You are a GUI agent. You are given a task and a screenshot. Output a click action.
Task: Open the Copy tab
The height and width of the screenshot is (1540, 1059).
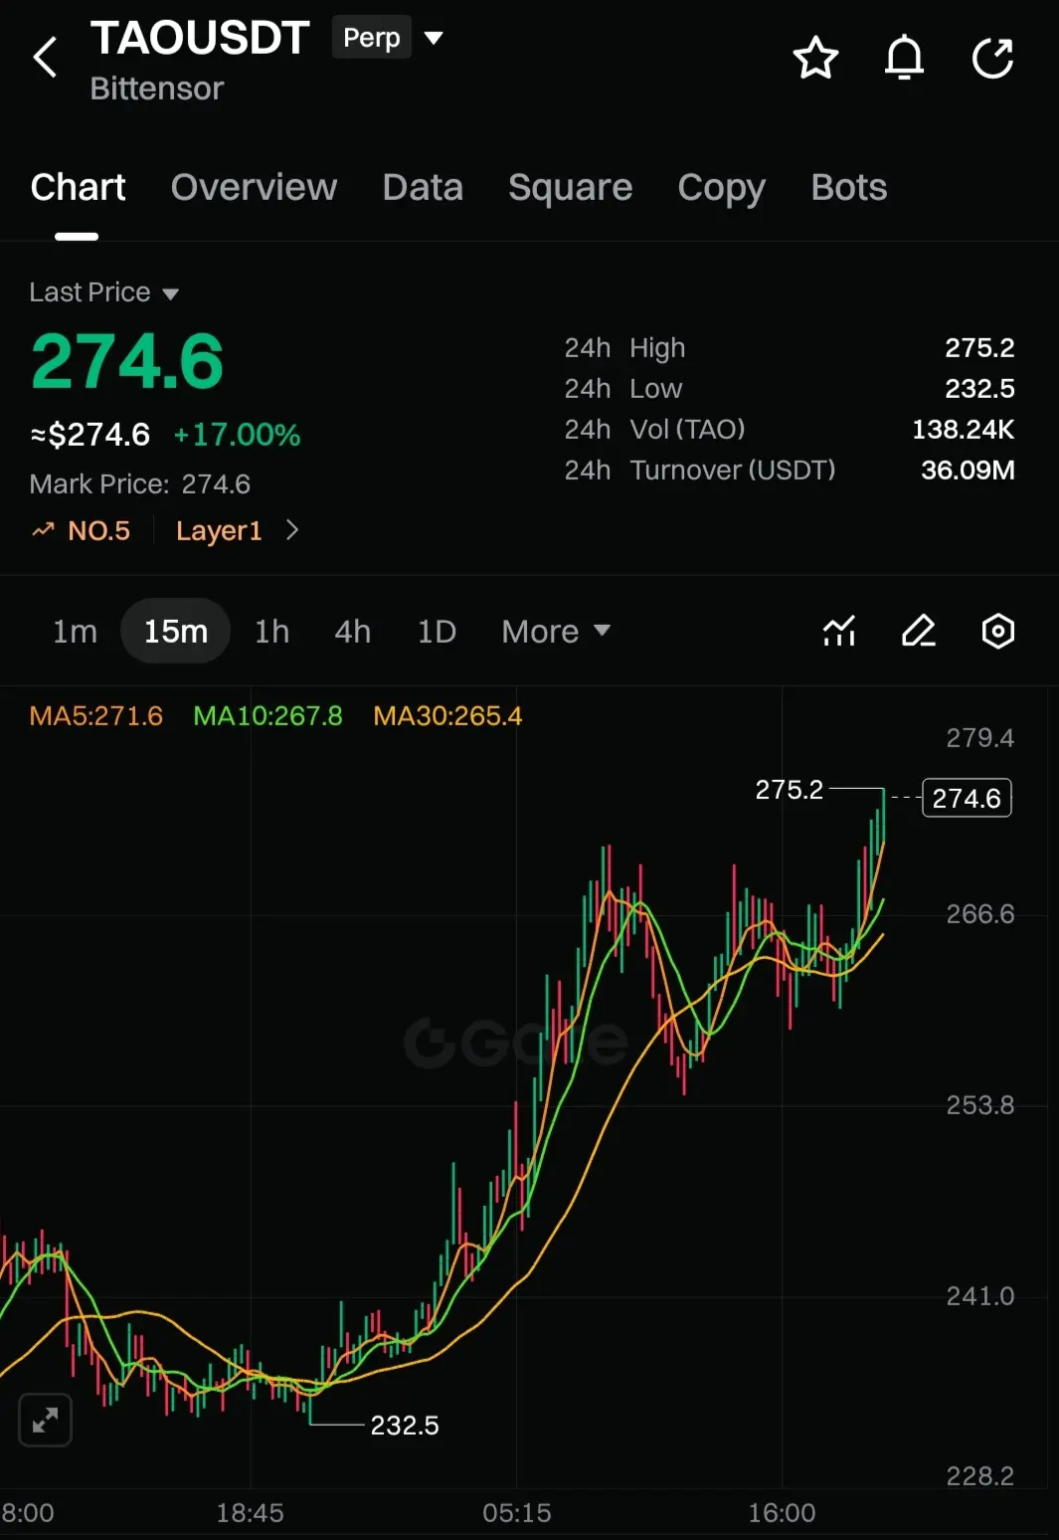[x=721, y=187]
